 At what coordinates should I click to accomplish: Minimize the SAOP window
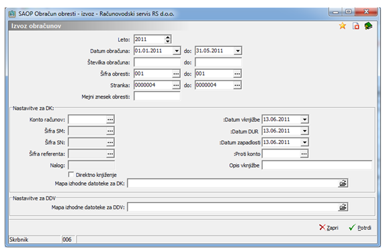(x=336, y=11)
